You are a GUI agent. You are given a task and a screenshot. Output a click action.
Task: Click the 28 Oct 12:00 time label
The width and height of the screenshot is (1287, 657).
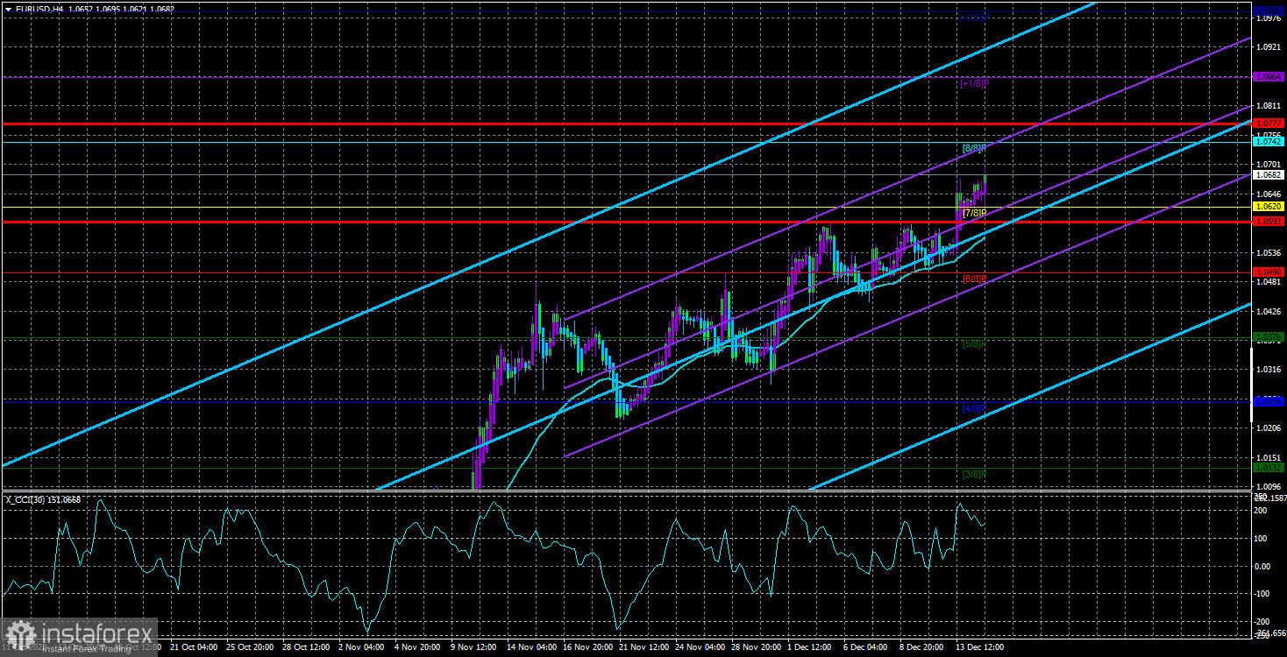[306, 647]
